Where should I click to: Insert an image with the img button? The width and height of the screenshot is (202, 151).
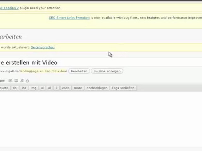(33, 88)
